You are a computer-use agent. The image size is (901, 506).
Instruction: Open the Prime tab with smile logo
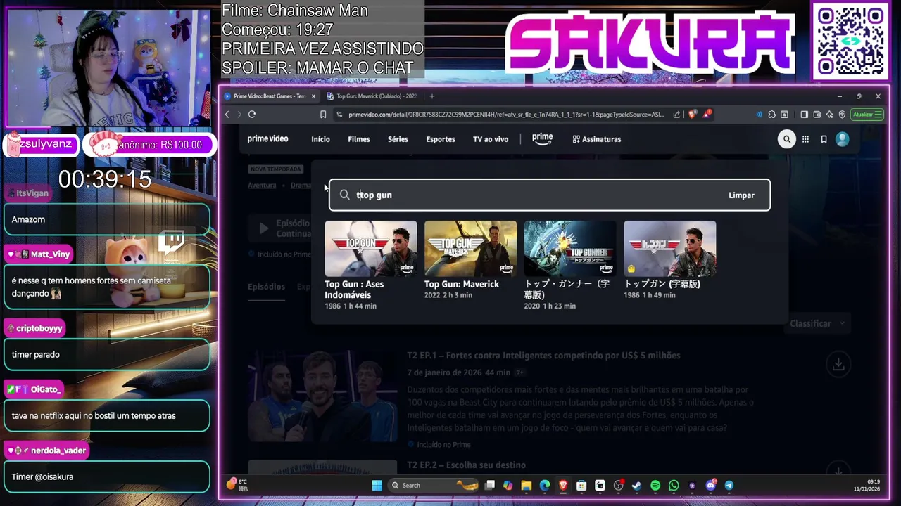point(542,138)
